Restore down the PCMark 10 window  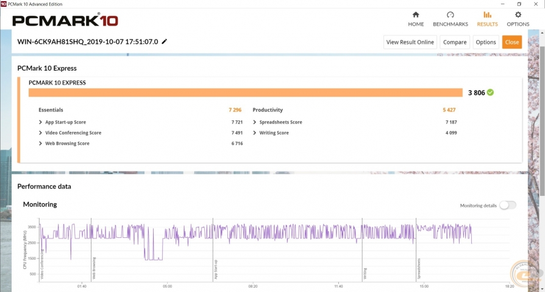[x=519, y=4]
